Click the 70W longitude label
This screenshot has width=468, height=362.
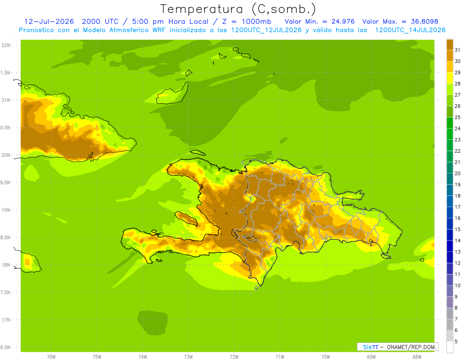coord(326,357)
